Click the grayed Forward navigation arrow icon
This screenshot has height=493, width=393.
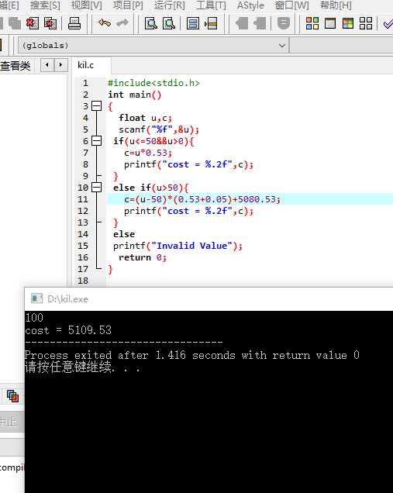(260, 23)
